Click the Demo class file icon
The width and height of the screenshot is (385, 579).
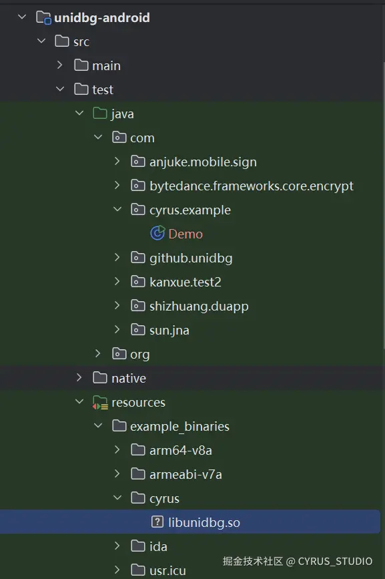pyautogui.click(x=157, y=233)
